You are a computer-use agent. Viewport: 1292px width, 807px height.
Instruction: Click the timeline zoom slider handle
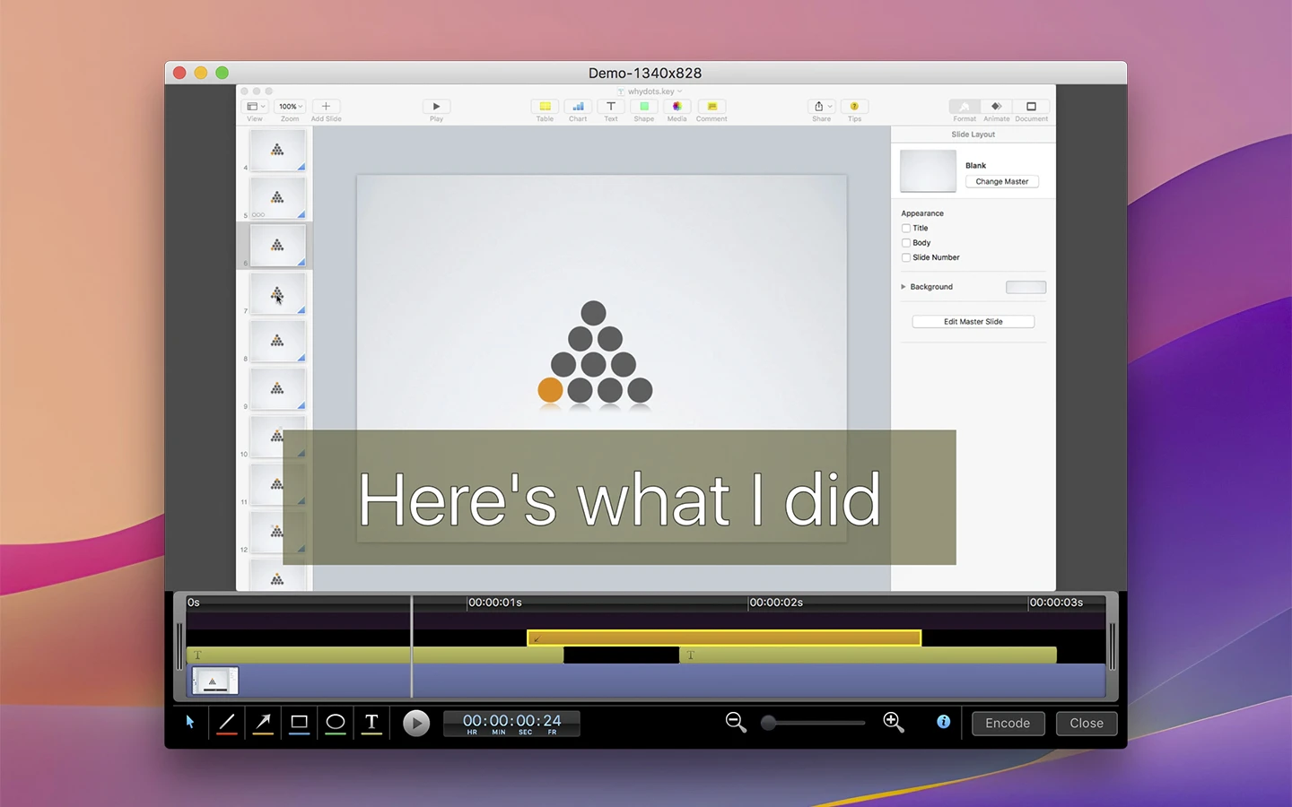pos(769,723)
